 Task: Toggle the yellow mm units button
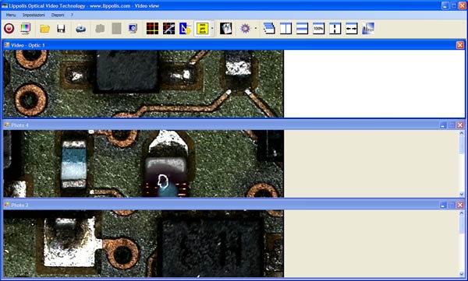202,29
